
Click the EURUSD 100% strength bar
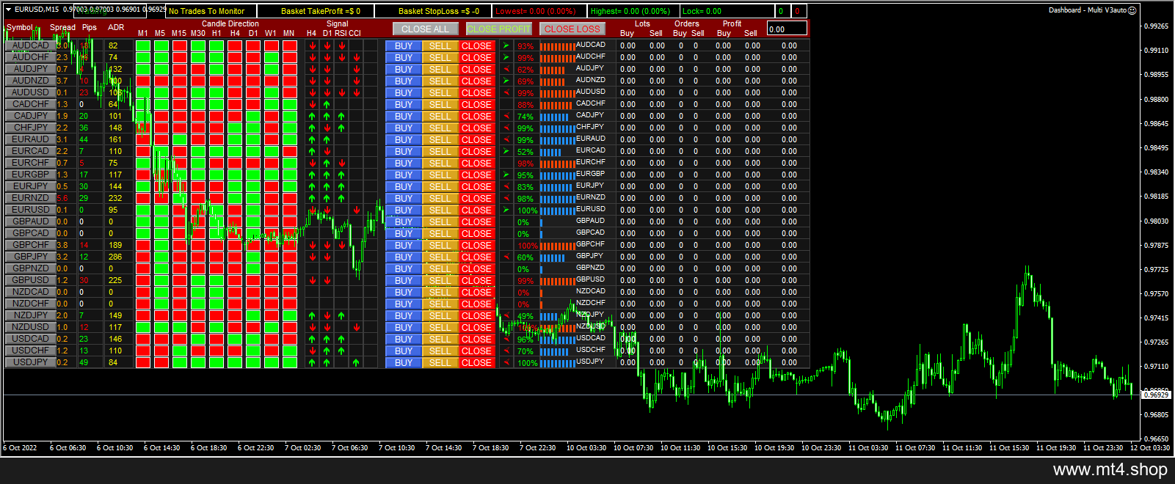[558, 210]
